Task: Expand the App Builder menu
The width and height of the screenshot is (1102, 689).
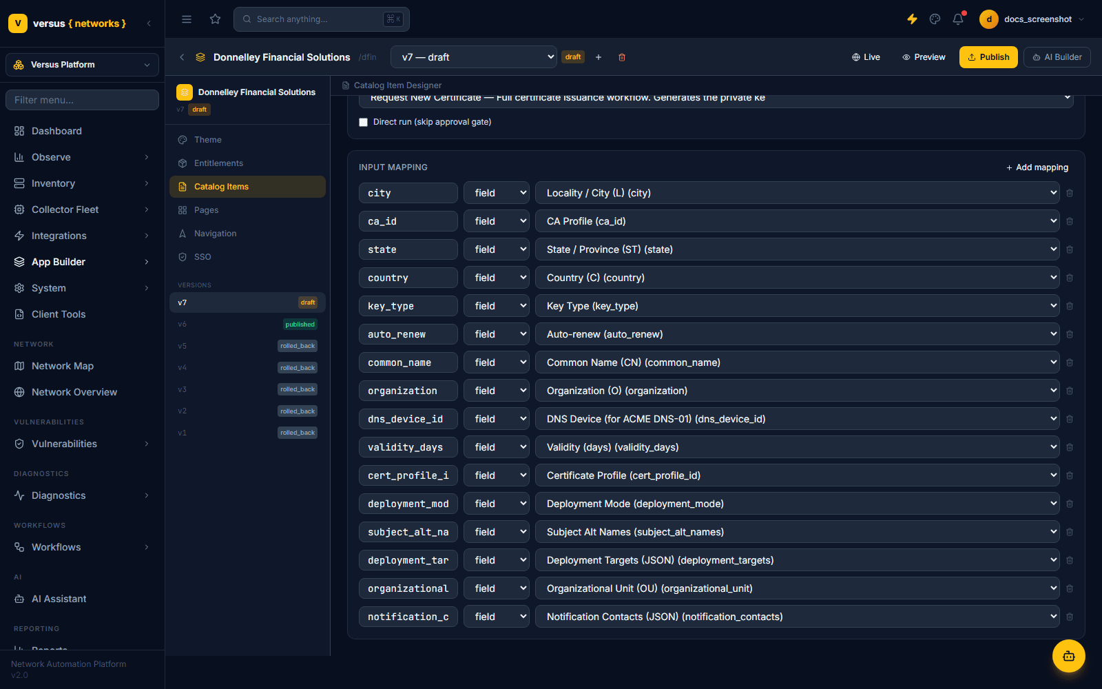Action: pos(82,262)
